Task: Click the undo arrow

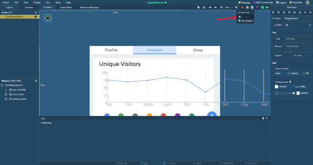Action: (210, 7)
